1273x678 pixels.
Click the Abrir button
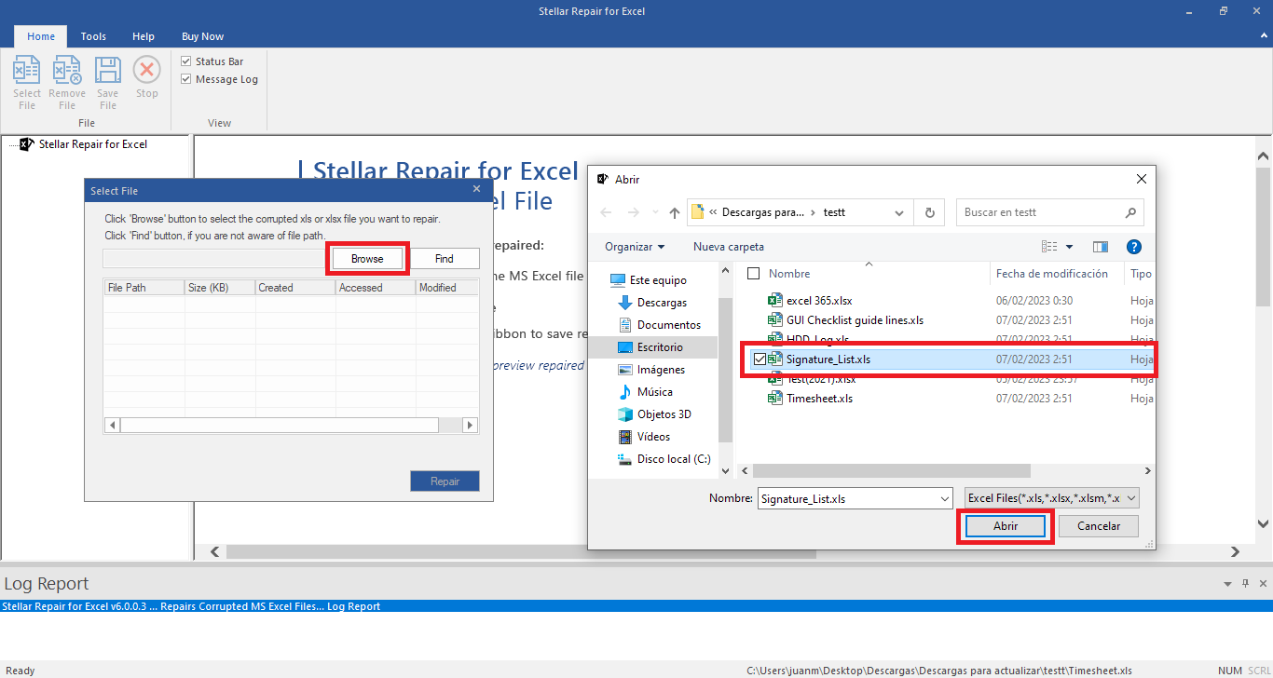(x=1006, y=526)
